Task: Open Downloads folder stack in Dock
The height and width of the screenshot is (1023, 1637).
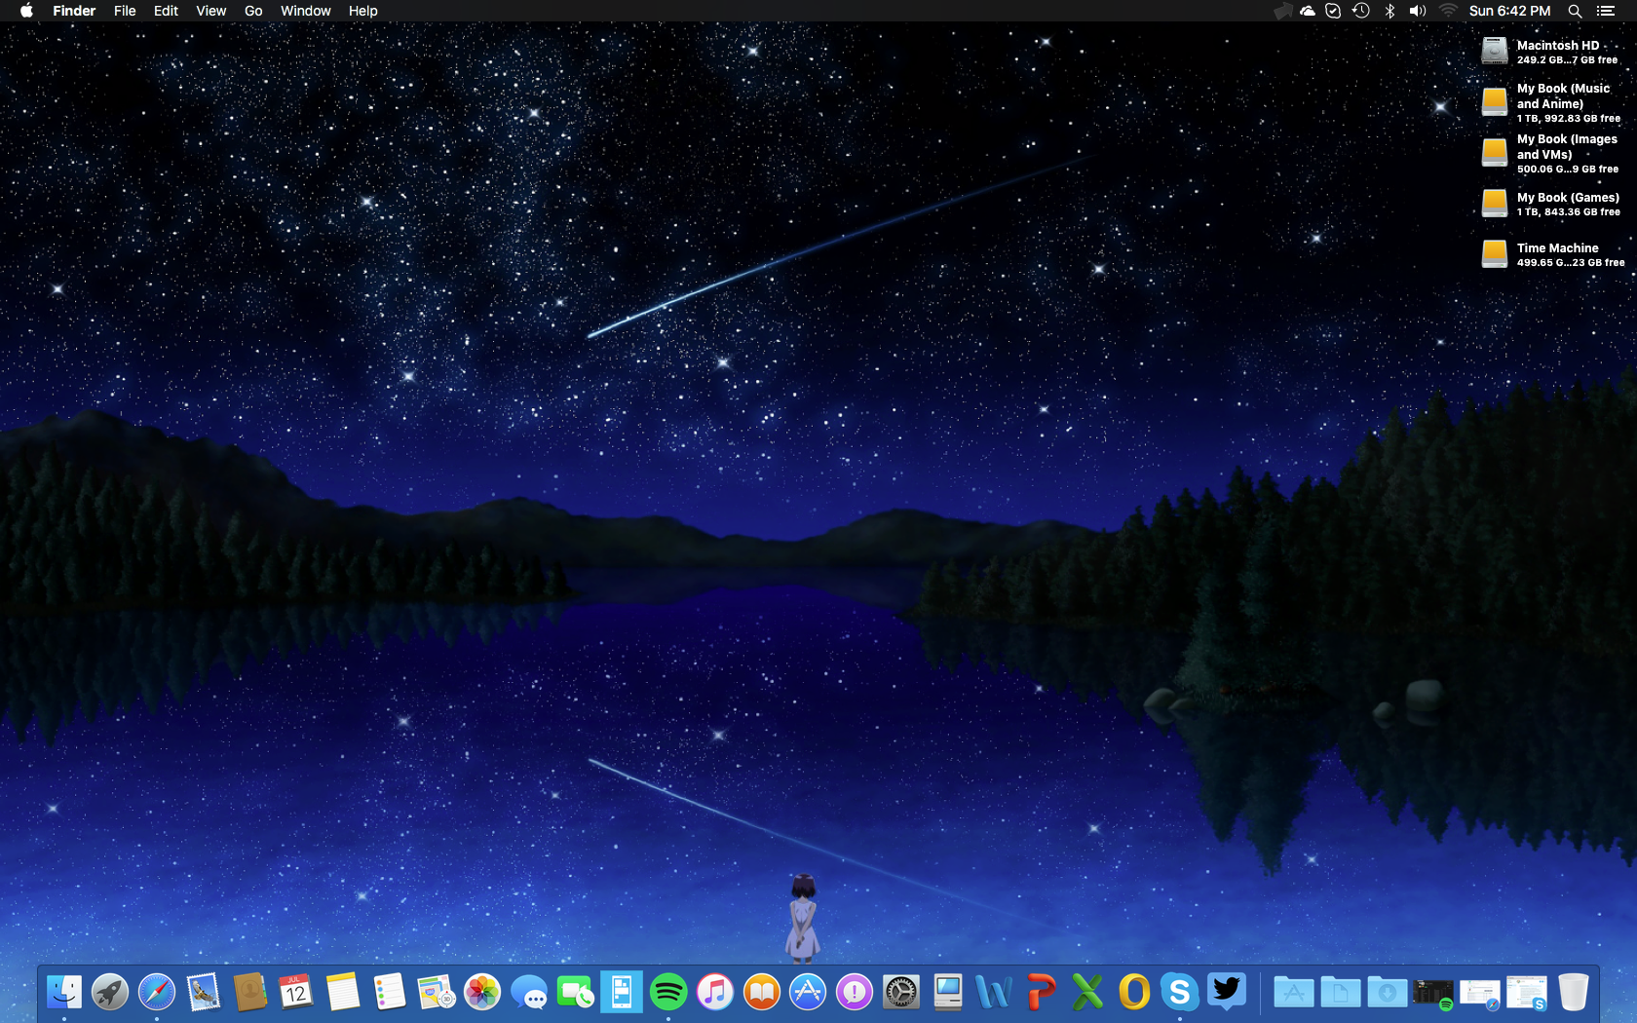Action: click(1388, 992)
